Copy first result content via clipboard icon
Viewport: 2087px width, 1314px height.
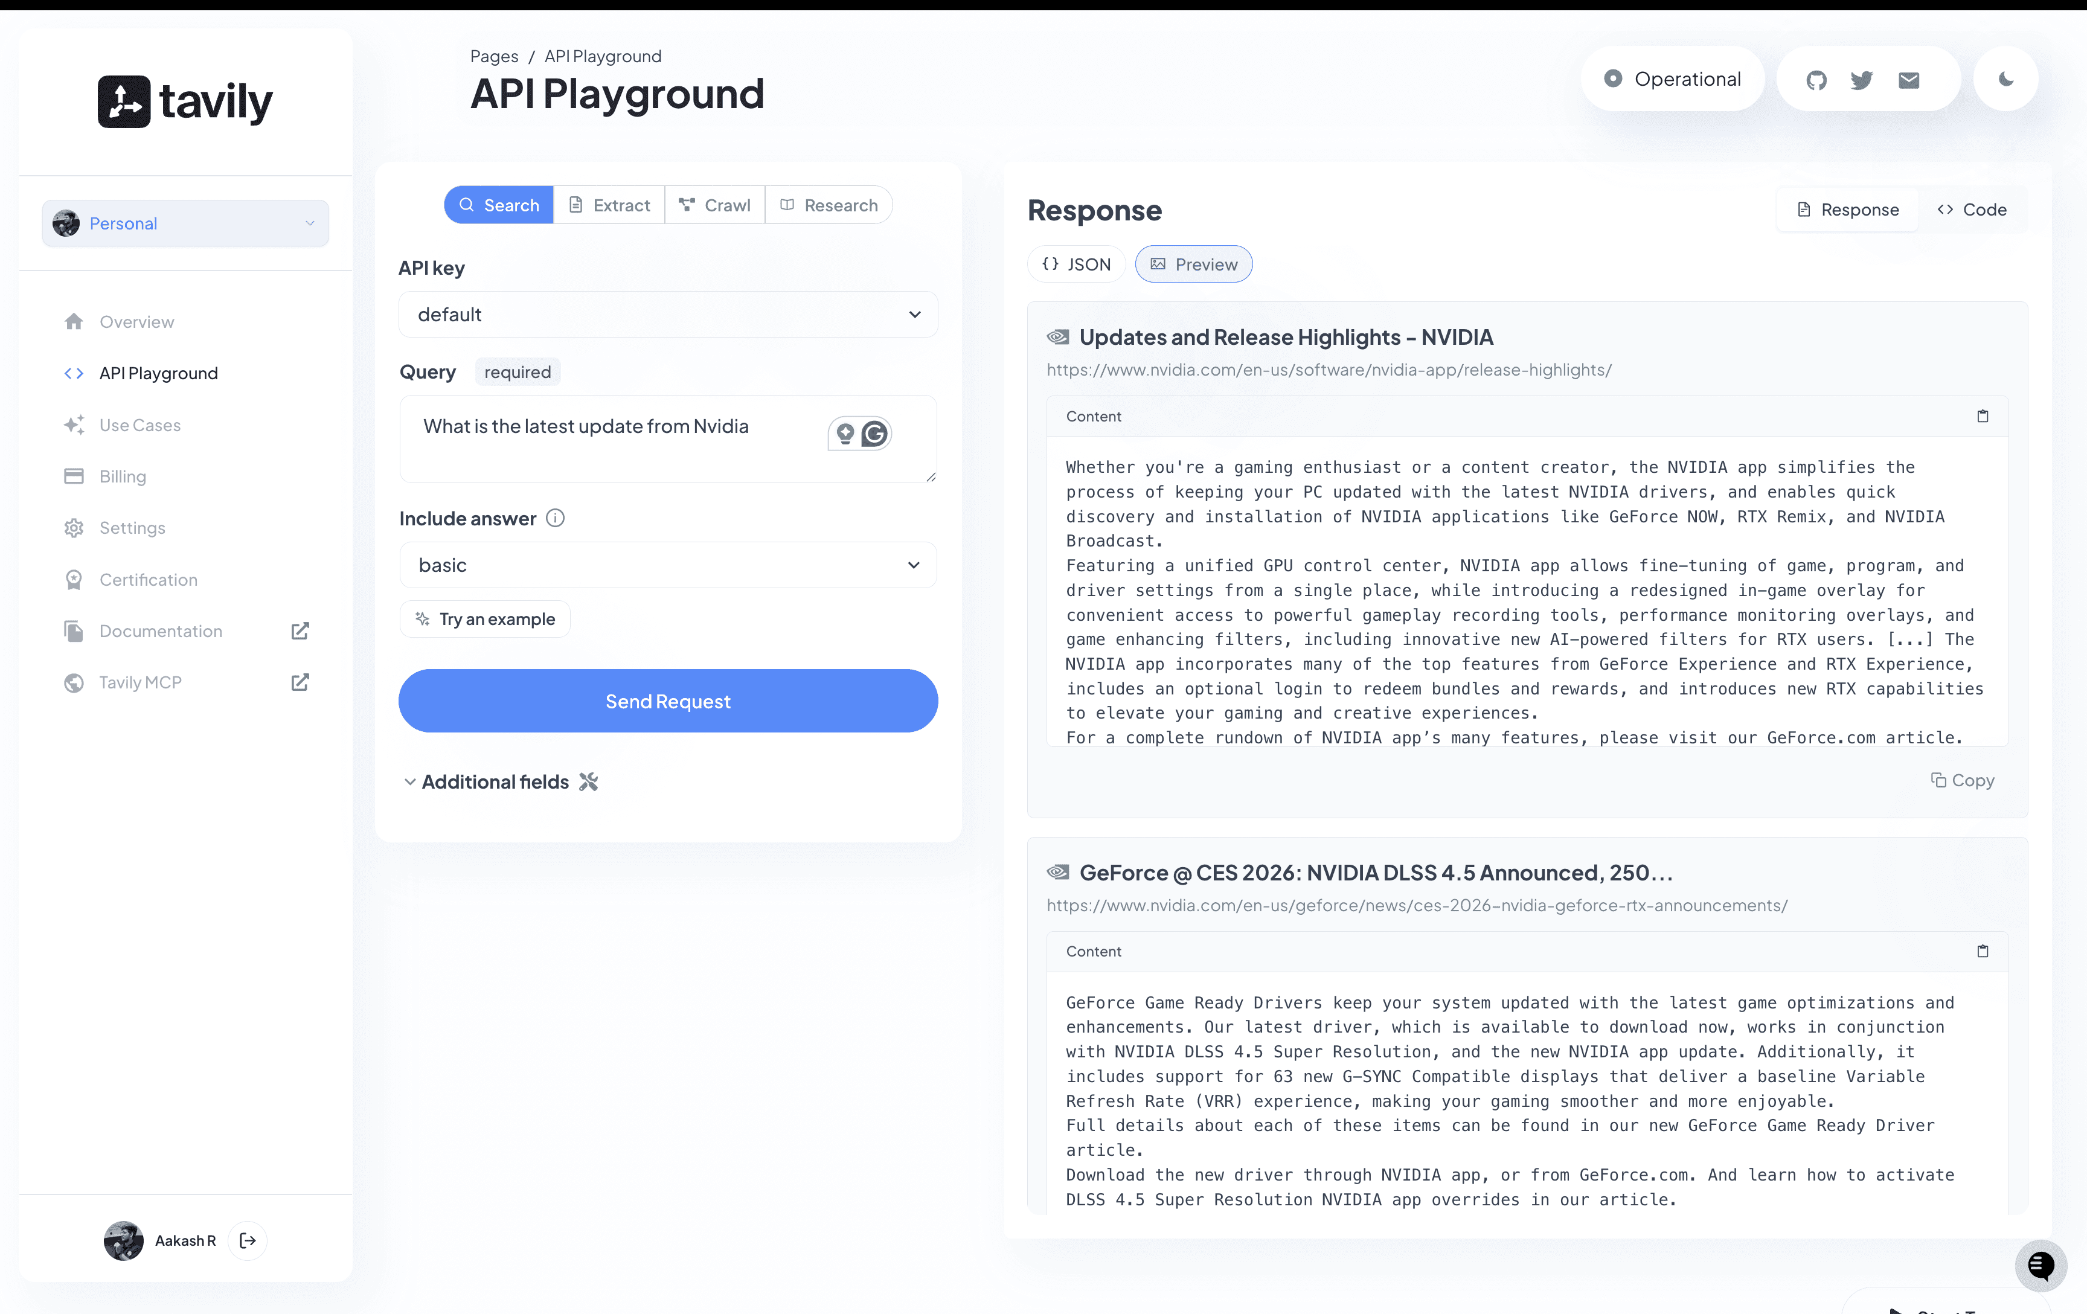(1982, 416)
